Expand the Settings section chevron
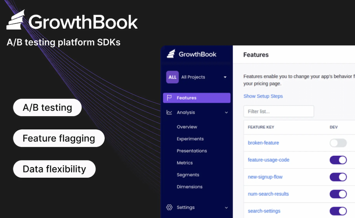 pyautogui.click(x=226, y=208)
